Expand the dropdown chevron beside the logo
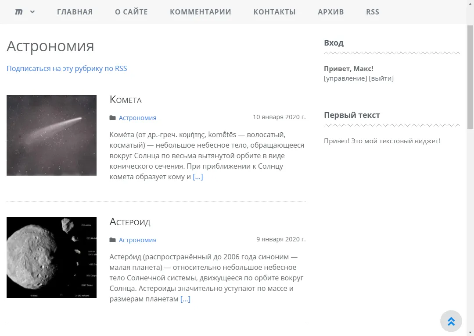Viewport: 474px width, 336px height. (32, 12)
